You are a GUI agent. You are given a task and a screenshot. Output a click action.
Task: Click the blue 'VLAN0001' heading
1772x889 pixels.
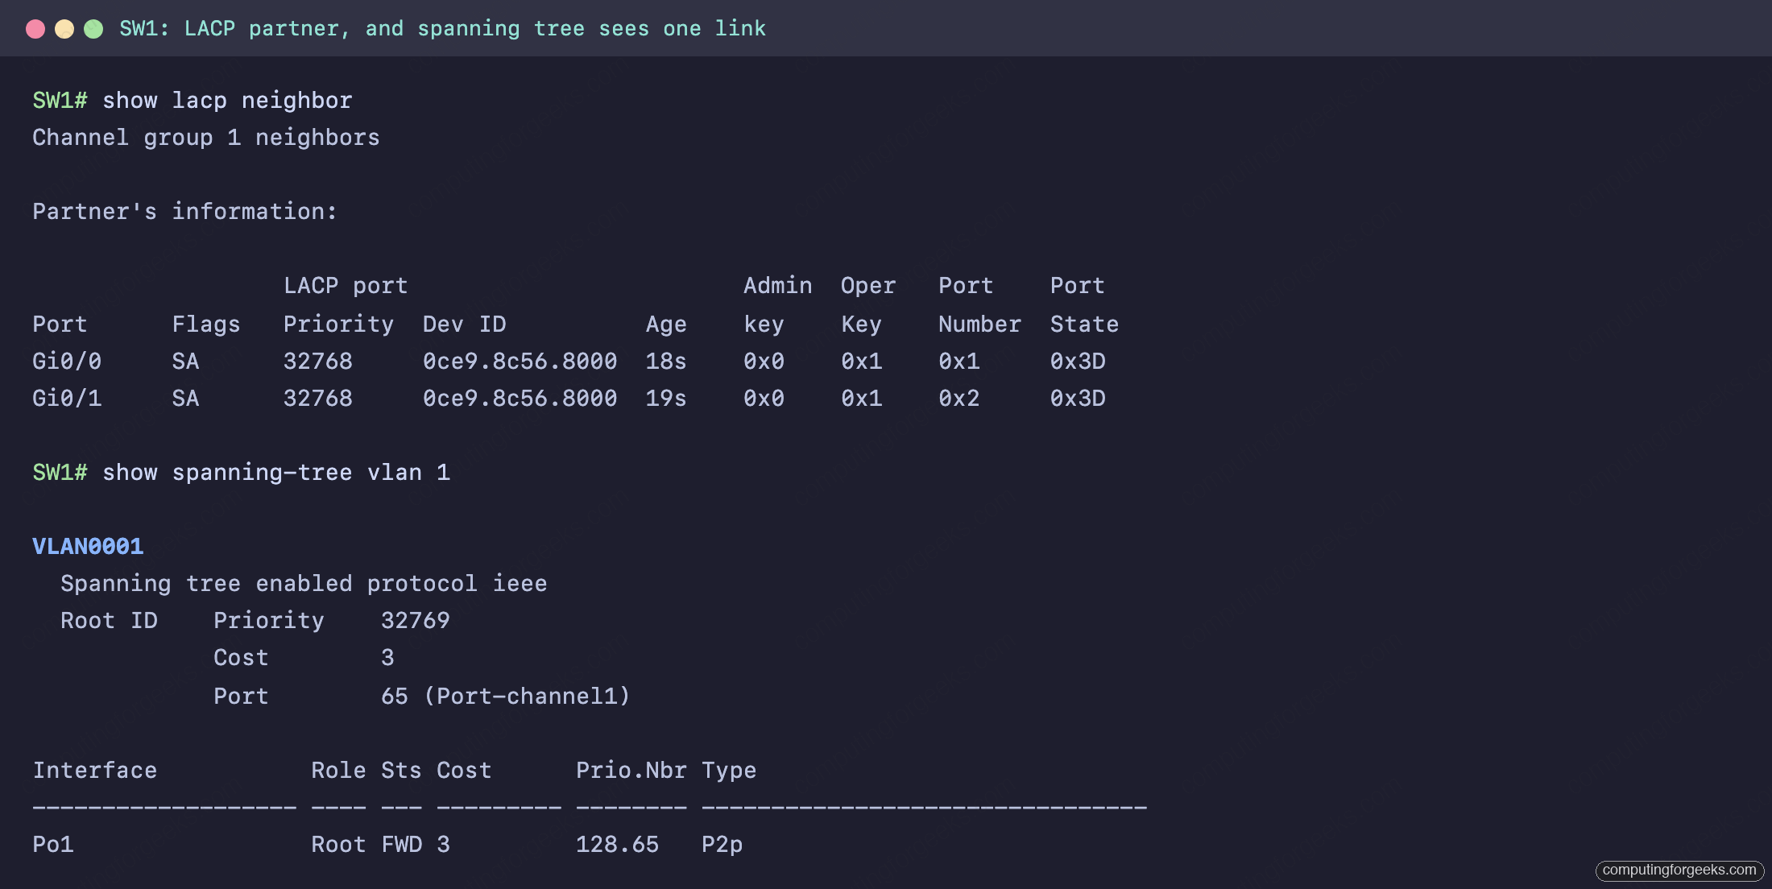point(88,547)
